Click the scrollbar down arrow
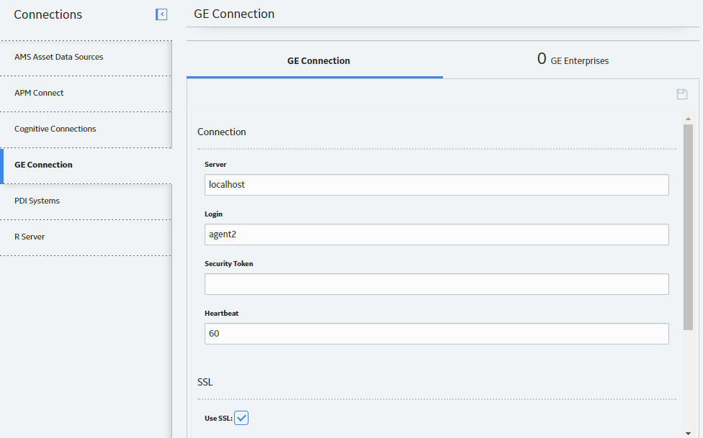This screenshot has width=703, height=438. (688, 433)
